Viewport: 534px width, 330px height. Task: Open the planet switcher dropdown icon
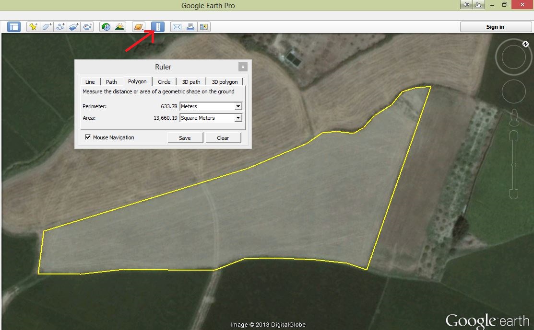139,27
